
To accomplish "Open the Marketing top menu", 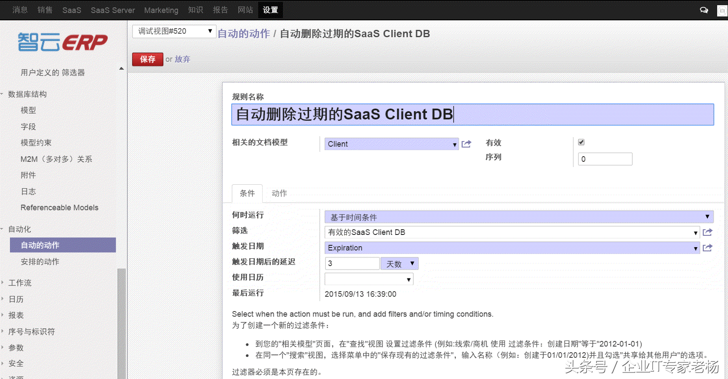I will [x=161, y=10].
